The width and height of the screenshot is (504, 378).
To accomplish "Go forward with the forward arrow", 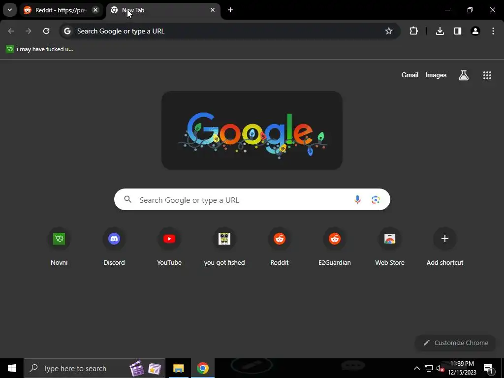I will point(29,31).
